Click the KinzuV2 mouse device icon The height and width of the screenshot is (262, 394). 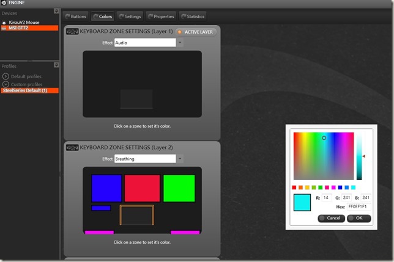4,23
